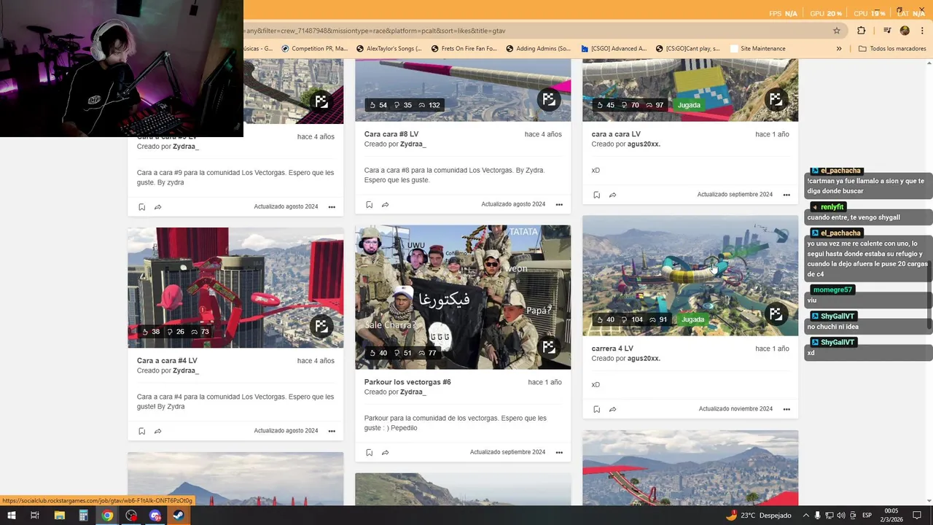Viewport: 933px width, 525px height.
Task: Expand hidden bookmarks overflow chevron
Action: [x=839, y=49]
